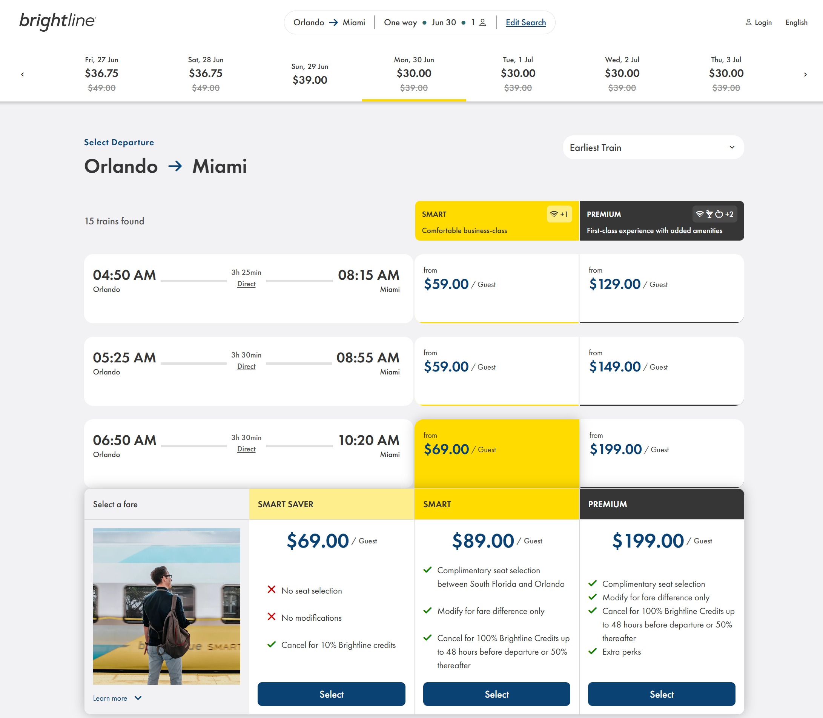Click the brightline logo

tap(58, 21)
